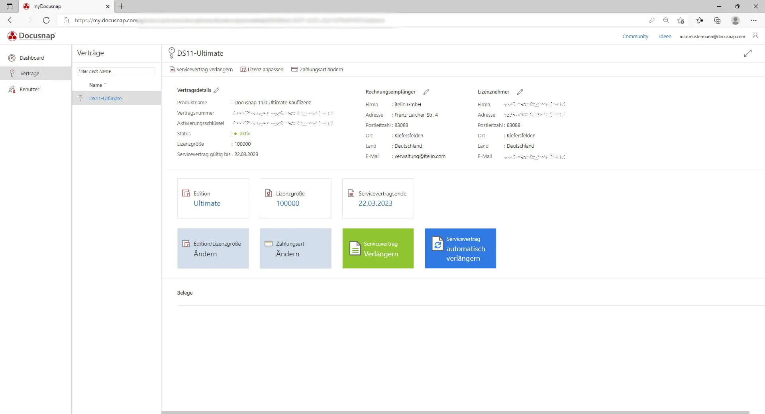The image size is (765, 414).
Task: Open the Ideen link
Action: tap(665, 36)
